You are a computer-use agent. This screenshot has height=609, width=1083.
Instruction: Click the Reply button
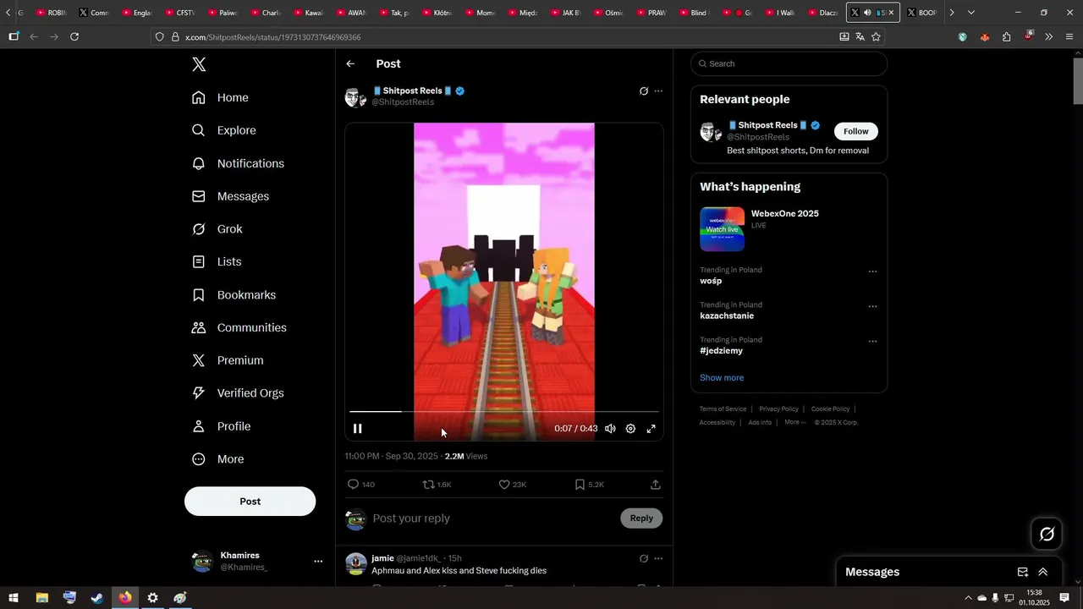641,518
